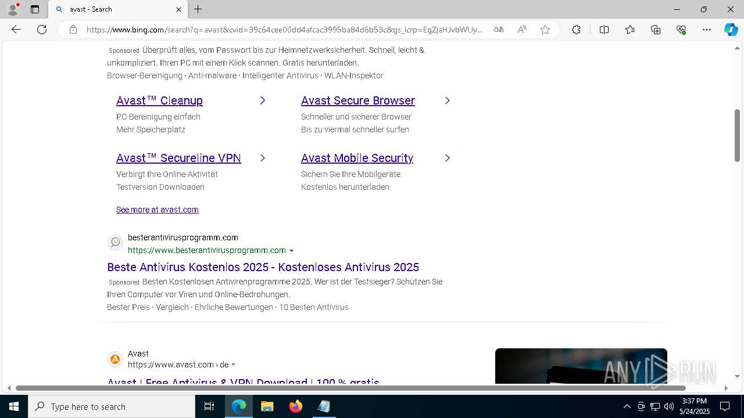
Task: Open Browser essentials heart icon
Action: click(681, 30)
